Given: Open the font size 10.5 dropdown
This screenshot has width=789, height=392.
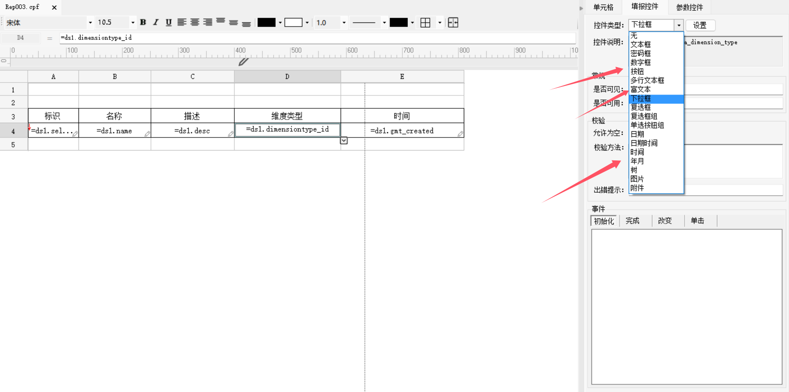Looking at the screenshot, I should tap(133, 22).
